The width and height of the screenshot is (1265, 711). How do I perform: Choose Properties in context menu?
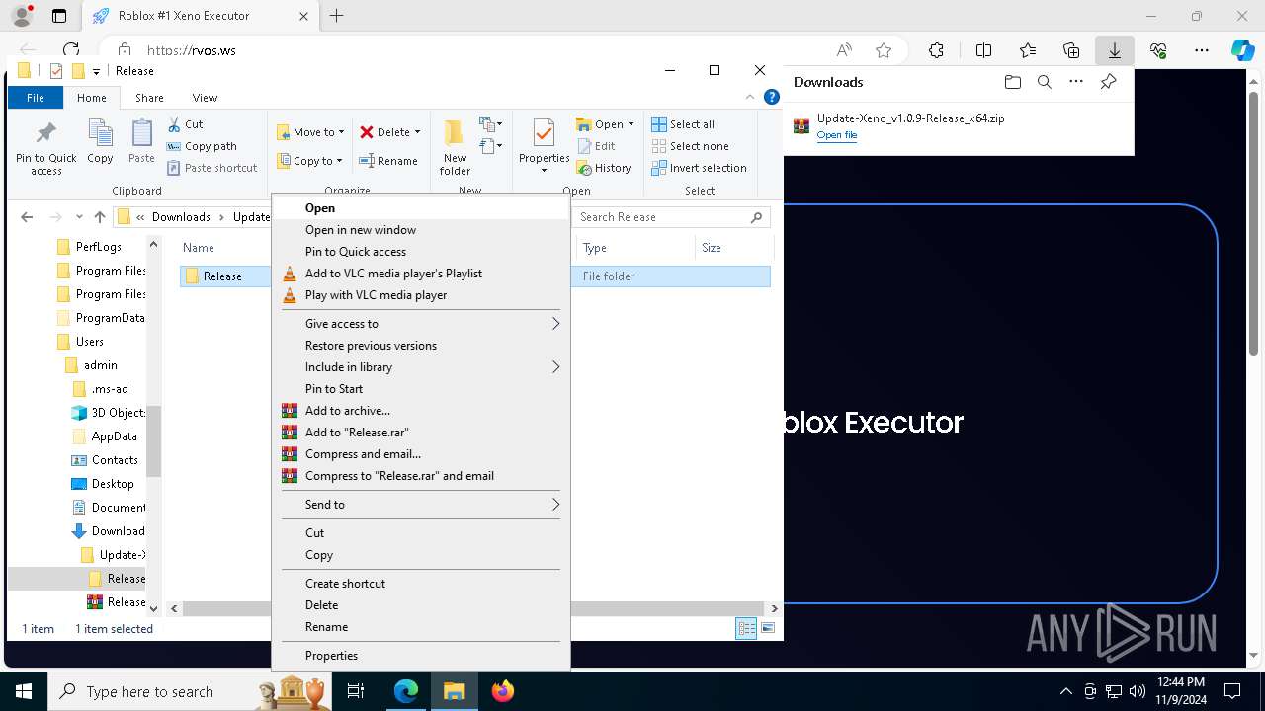pos(421,656)
